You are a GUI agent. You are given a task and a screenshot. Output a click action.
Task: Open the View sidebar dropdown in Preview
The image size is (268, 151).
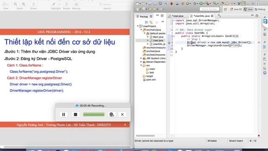point(5,4)
